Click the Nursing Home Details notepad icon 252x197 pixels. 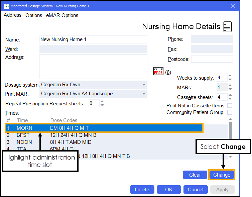pyautogui.click(x=228, y=27)
